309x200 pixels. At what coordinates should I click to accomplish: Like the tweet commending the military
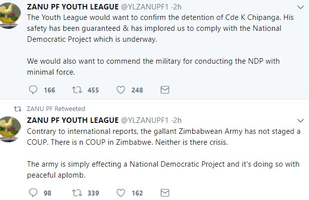tap(120, 90)
